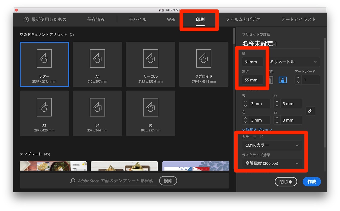Open the アートとイラスト tab
340x211 pixels.
(298, 19)
